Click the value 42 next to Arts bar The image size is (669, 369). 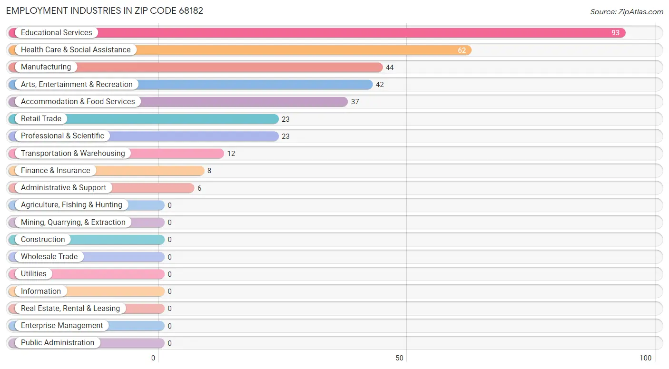point(380,85)
